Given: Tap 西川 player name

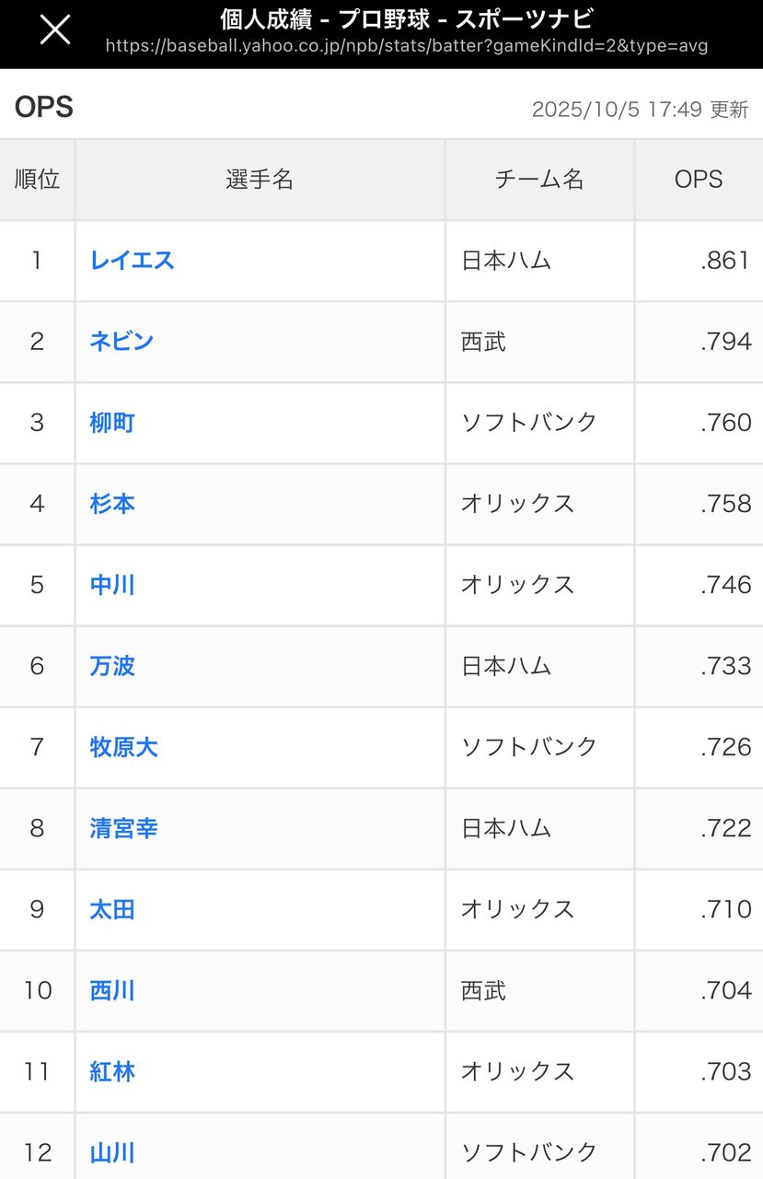Looking at the screenshot, I should point(112,991).
